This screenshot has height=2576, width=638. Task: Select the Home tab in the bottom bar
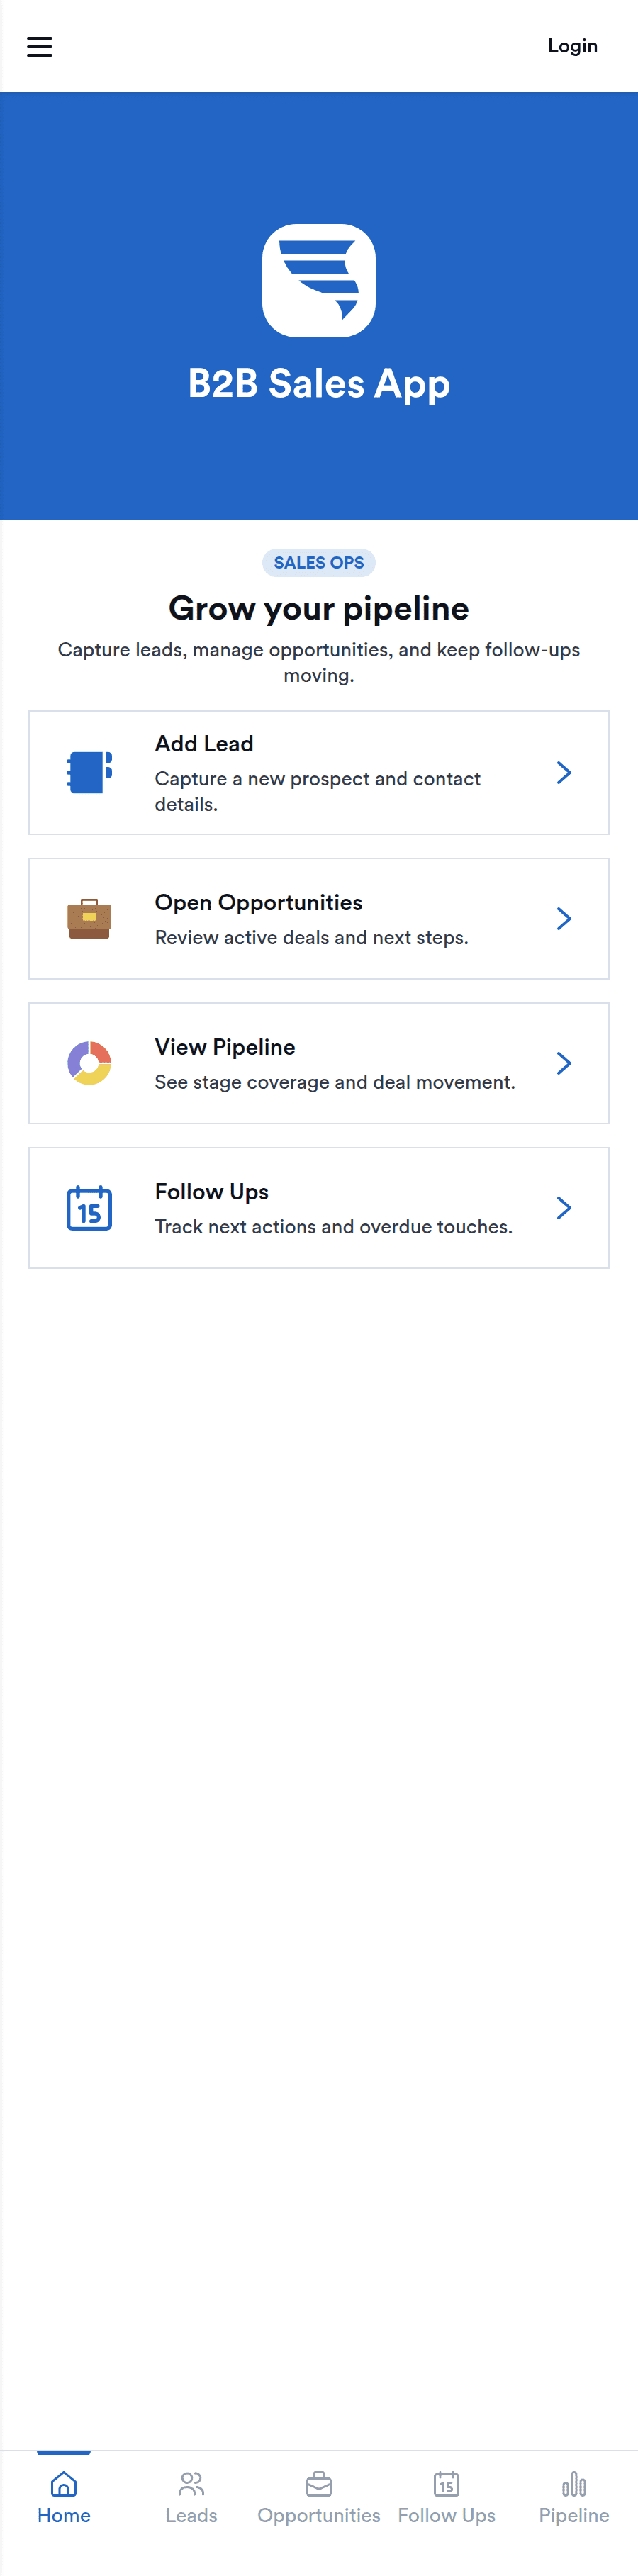click(x=64, y=2497)
